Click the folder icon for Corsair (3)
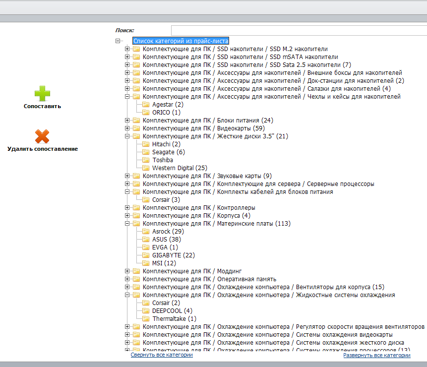 pyautogui.click(x=146, y=200)
